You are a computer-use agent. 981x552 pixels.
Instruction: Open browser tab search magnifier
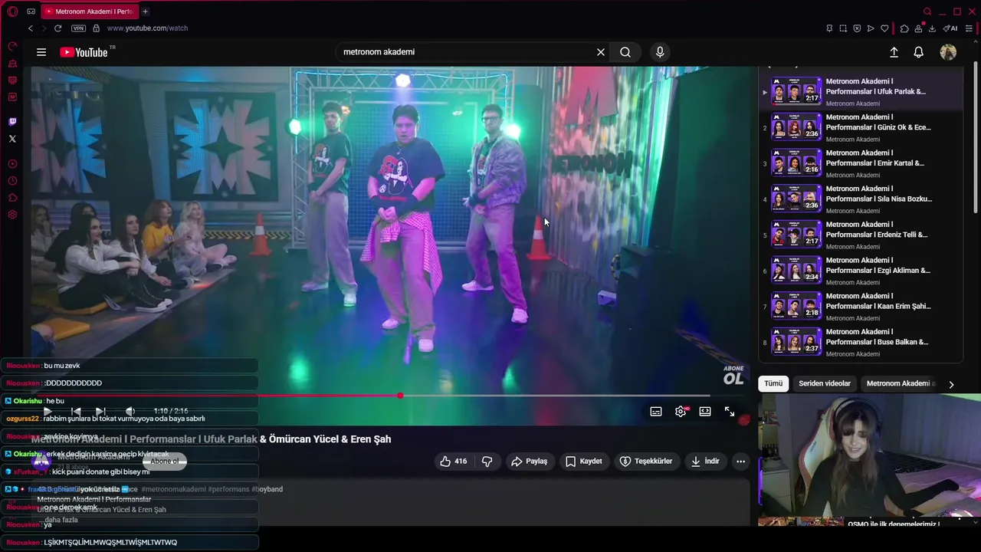click(x=927, y=11)
